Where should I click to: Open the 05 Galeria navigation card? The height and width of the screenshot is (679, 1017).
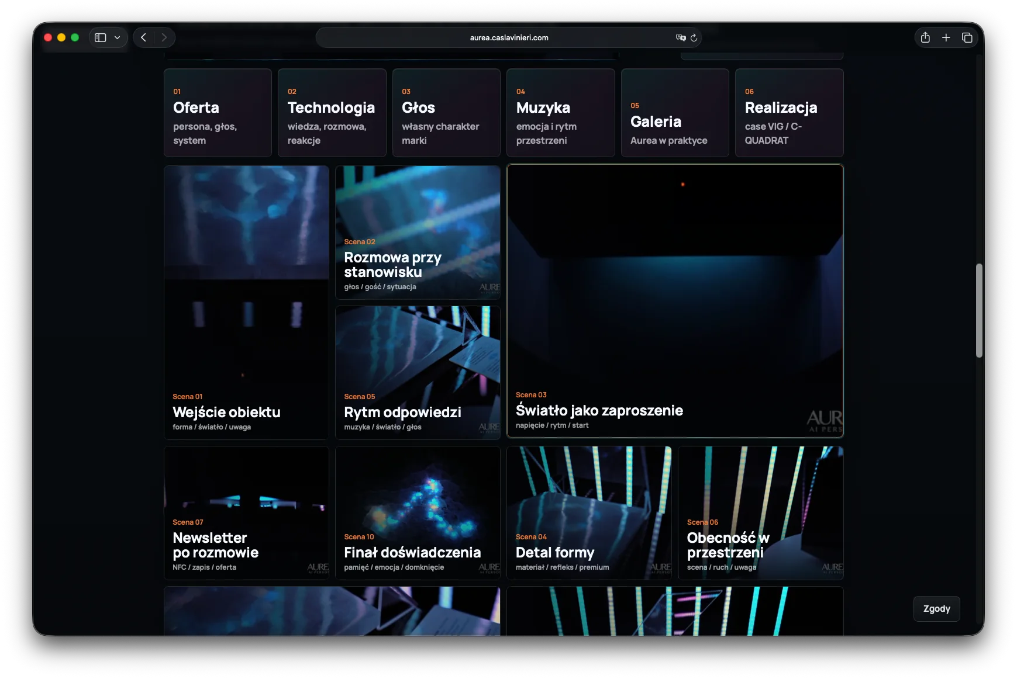click(x=675, y=113)
